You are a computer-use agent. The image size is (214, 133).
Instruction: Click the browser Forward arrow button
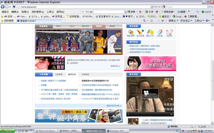[7, 7]
